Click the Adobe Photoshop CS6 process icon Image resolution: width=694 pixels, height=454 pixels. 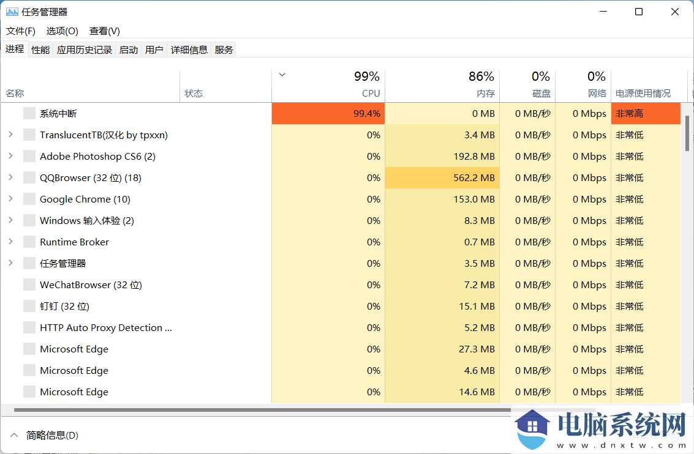point(29,156)
